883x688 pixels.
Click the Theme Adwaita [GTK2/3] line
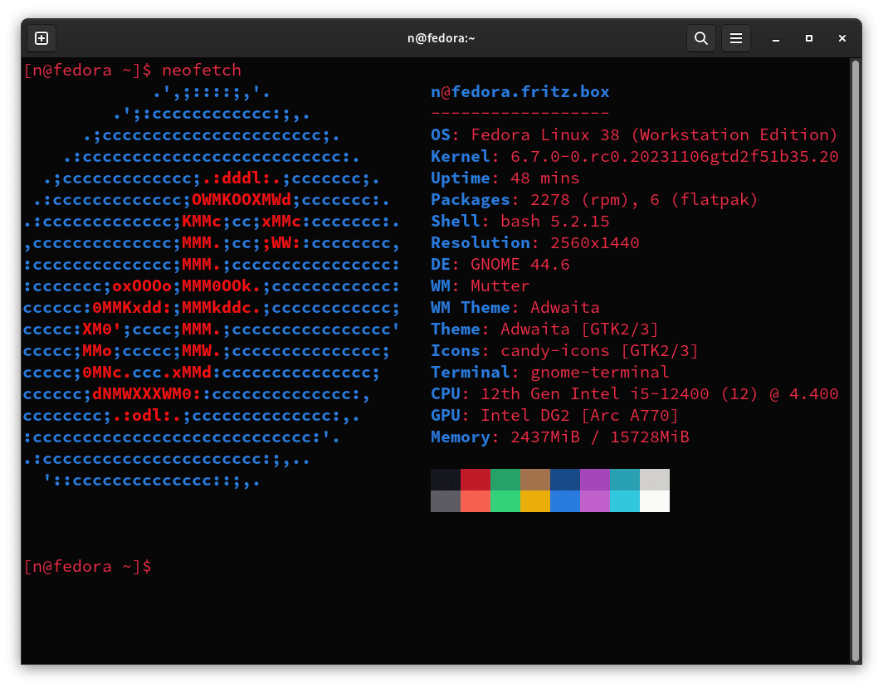click(544, 329)
